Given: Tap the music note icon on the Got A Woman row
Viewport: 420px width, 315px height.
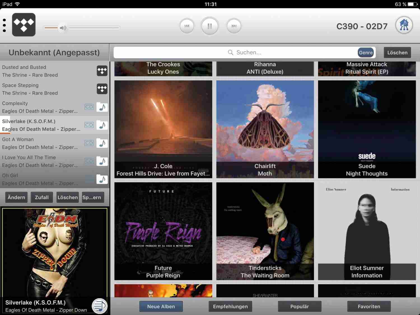Looking at the screenshot, I should [102, 143].
